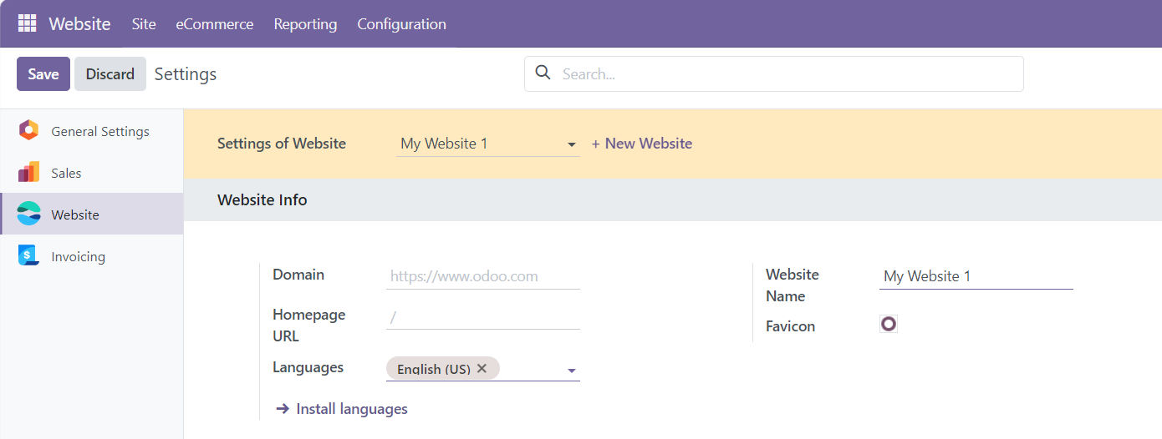Open the eCommerce menu
Screen dimensions: 1162x439
[x=214, y=24]
